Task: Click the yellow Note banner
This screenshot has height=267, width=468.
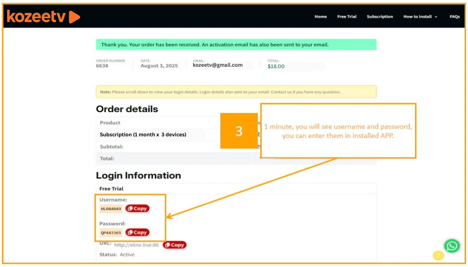Action: click(236, 92)
